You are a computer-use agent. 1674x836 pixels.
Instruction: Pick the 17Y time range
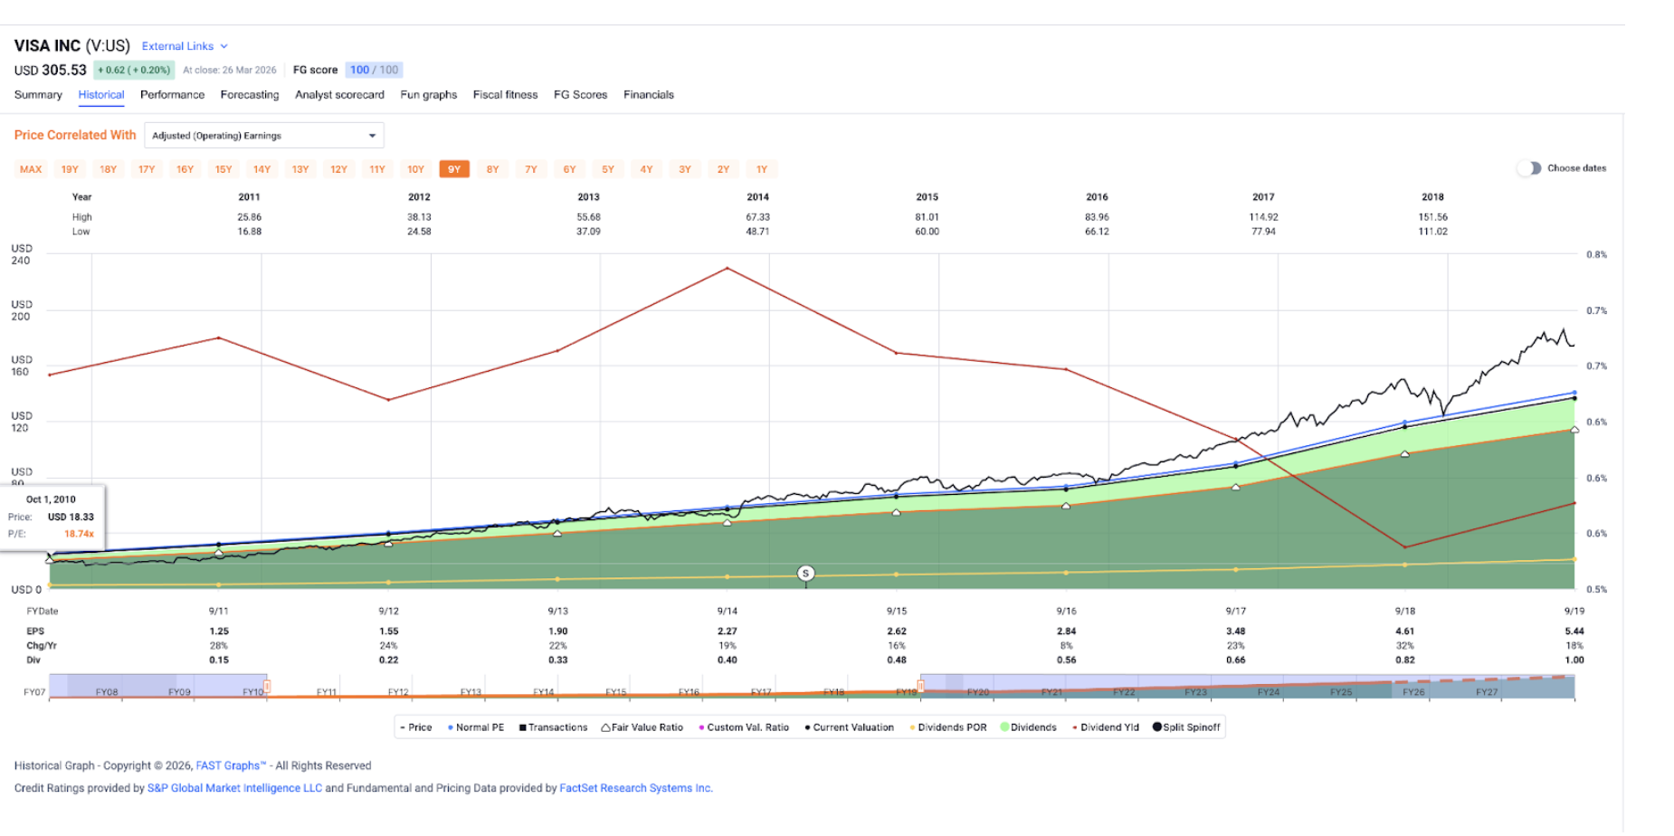click(147, 169)
